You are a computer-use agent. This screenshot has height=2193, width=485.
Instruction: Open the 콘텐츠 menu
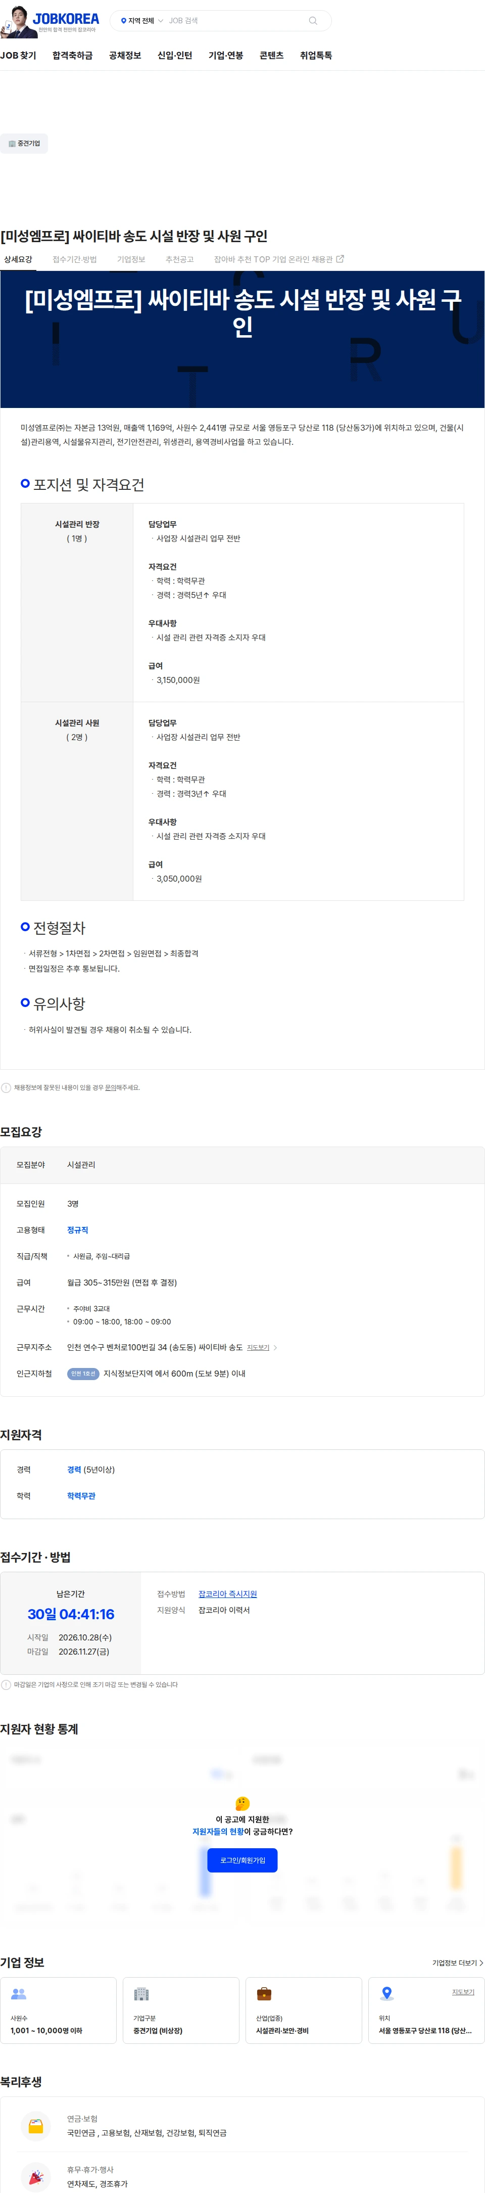(271, 55)
